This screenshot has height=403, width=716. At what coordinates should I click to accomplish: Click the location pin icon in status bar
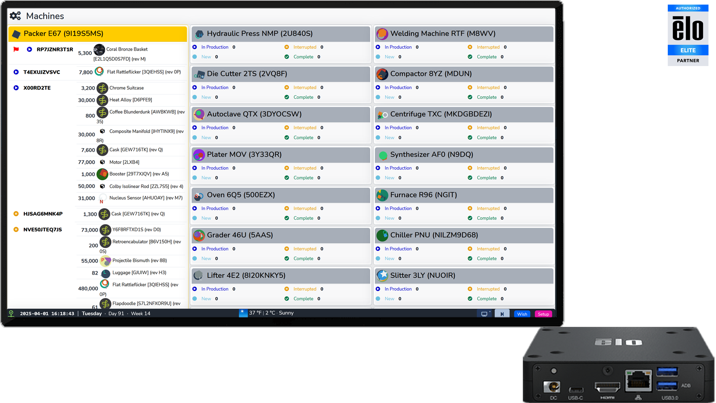11,313
